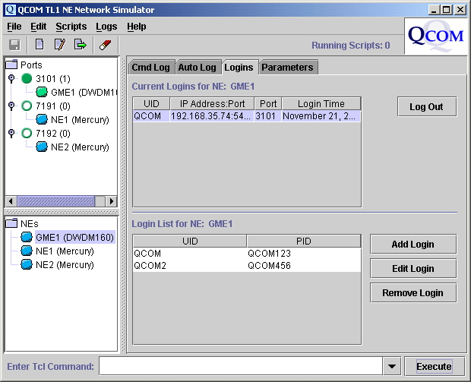Click the Running Scripts: 0 status text
Screen dimensions: 471x382
pos(350,46)
